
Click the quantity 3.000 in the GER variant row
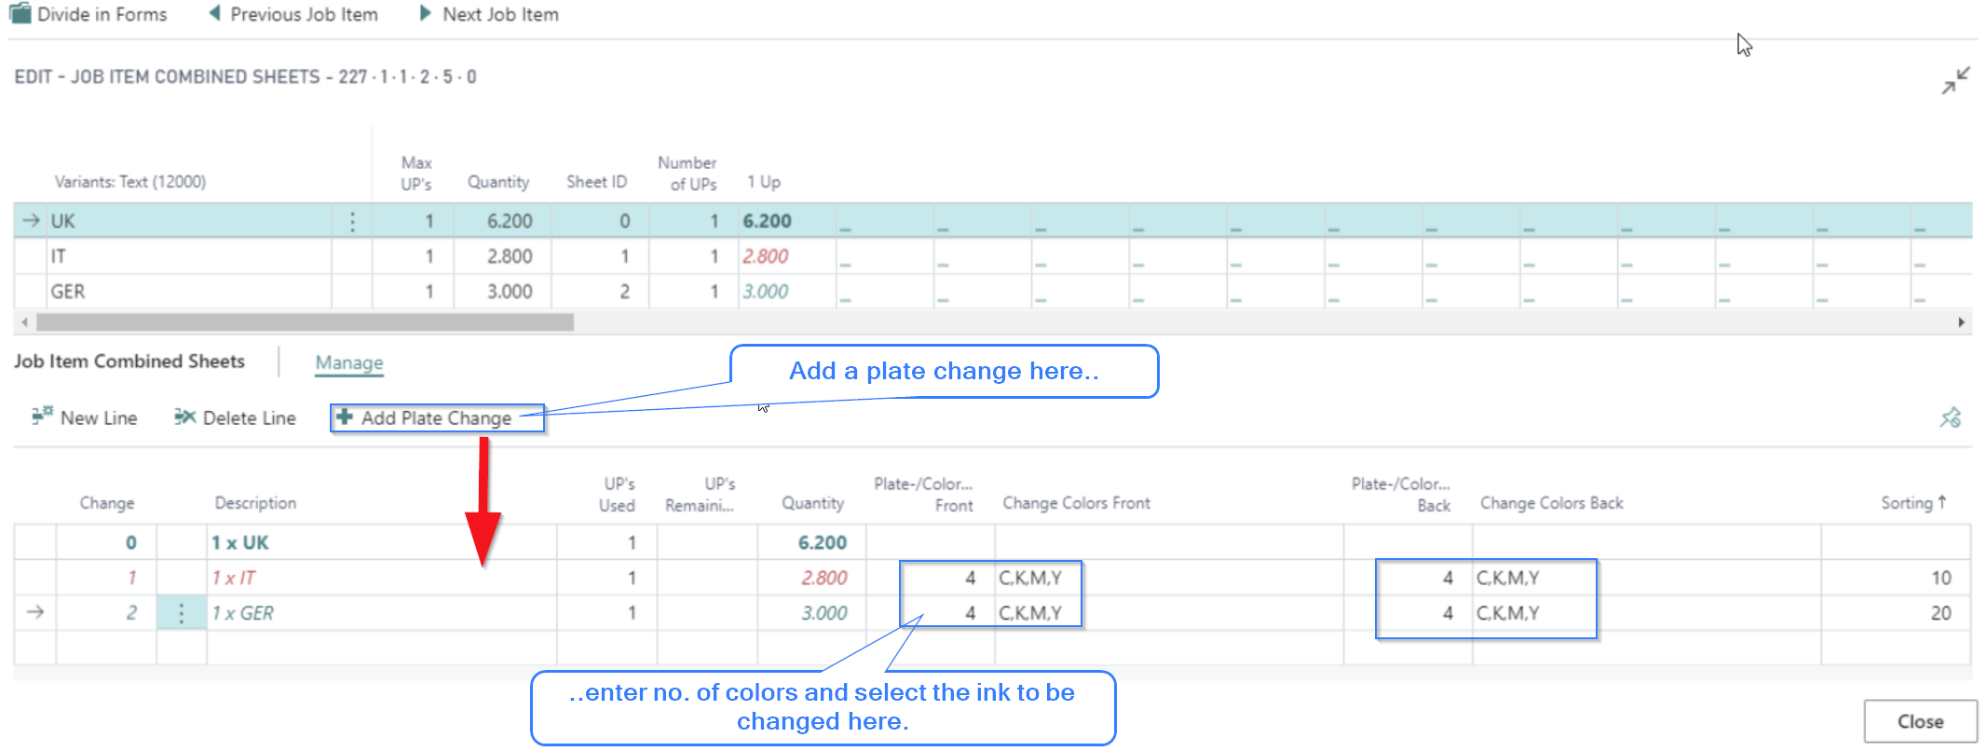pos(510,292)
